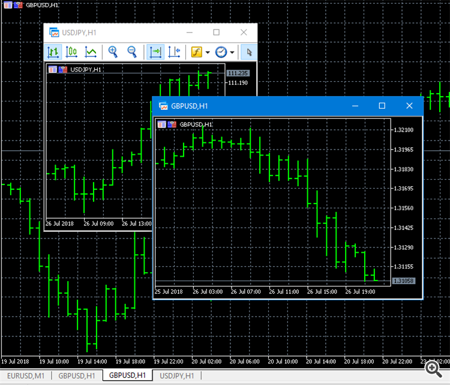Image resolution: width=450 pixels, height=385 pixels.
Task: Click price level 1.31155
Action: [404, 267]
